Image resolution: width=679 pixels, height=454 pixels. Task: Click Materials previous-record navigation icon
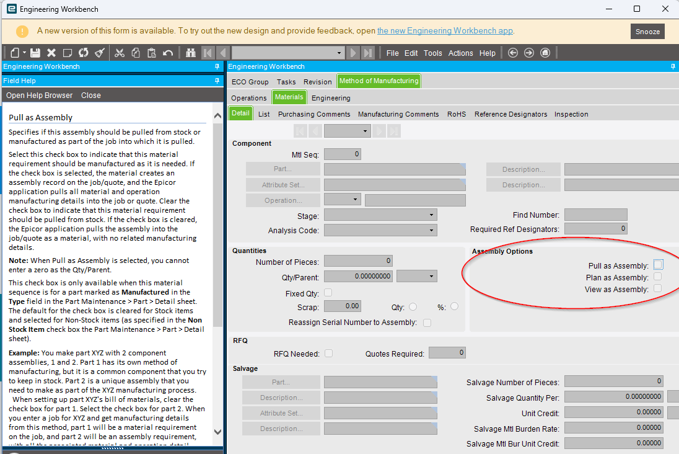(x=315, y=131)
